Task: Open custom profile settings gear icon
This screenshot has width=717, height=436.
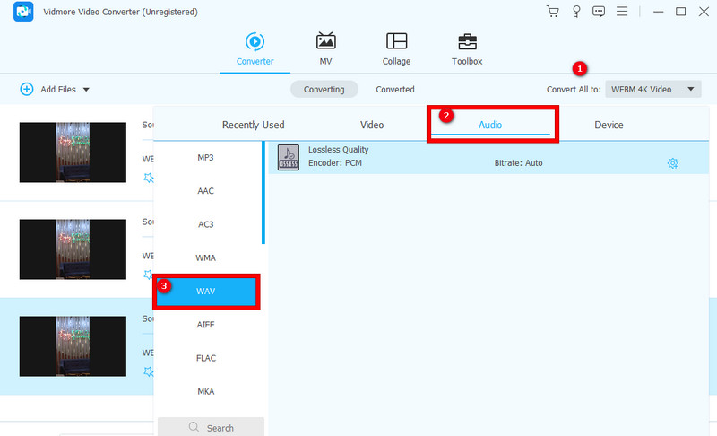Action: coord(672,163)
